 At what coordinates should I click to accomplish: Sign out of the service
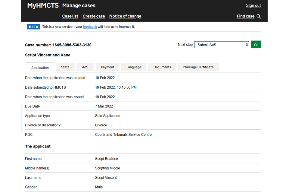click(253, 5)
